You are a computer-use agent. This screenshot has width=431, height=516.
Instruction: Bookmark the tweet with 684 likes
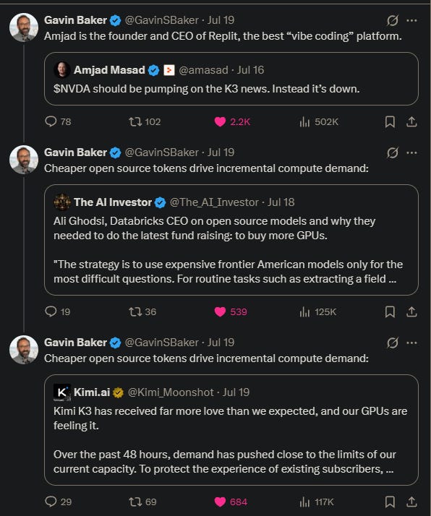(x=391, y=502)
